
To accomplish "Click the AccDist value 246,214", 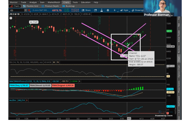I will click(x=21, y=100).
